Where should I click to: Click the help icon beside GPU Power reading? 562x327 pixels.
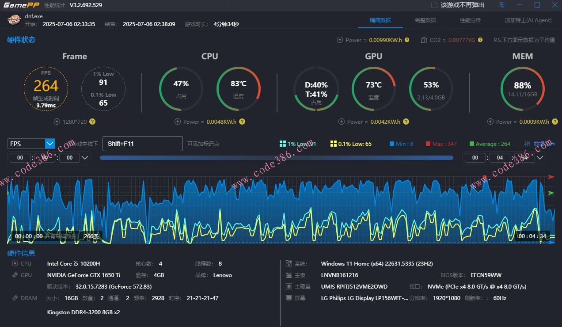(x=406, y=122)
